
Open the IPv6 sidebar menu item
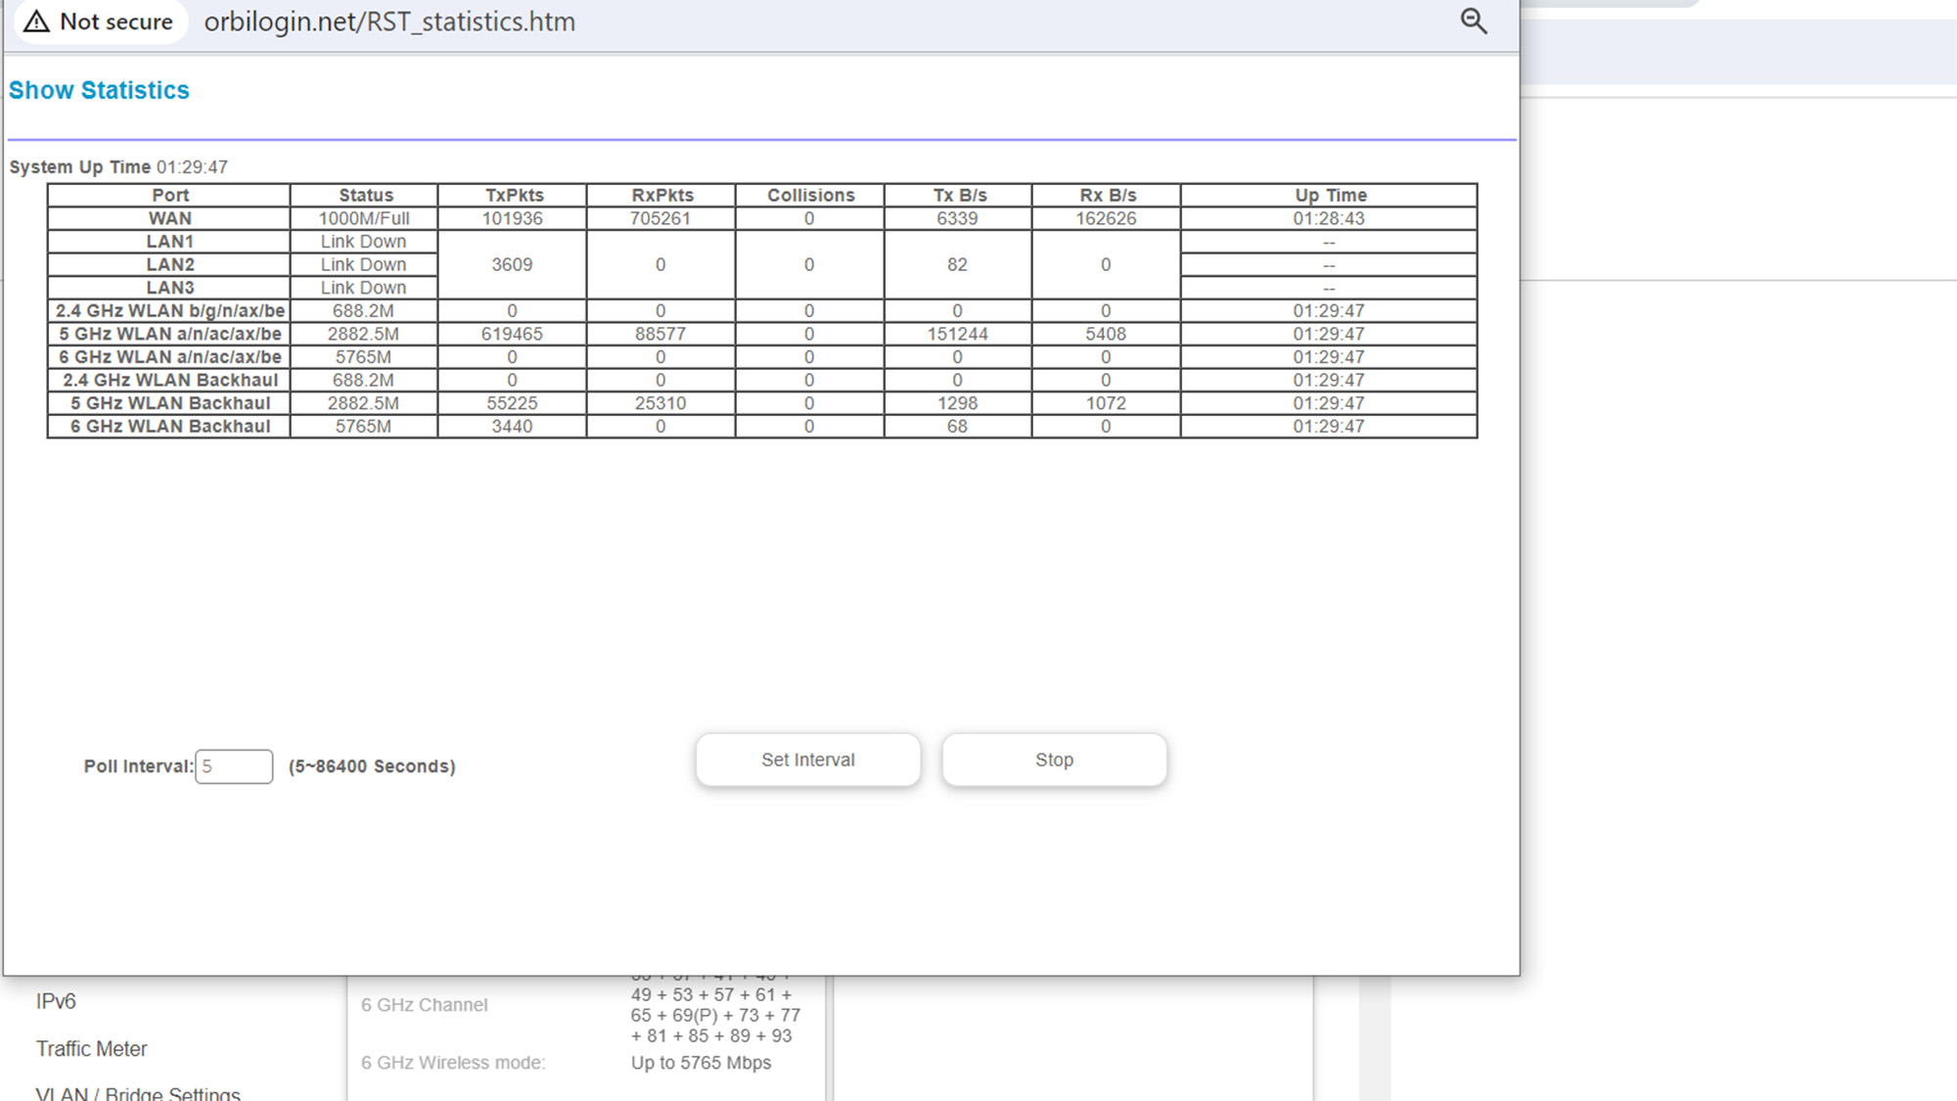[x=56, y=1001]
